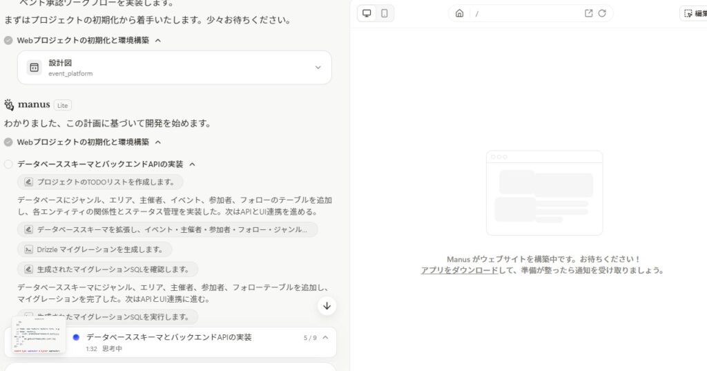
Task: Expand the 設計図 event_platform card
Action: coord(318,68)
